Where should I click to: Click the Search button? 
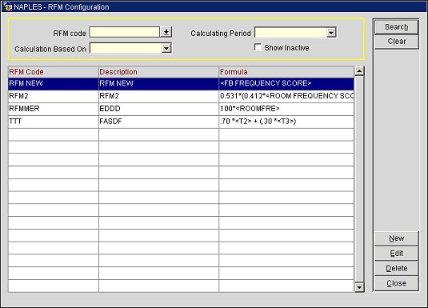tap(396, 26)
